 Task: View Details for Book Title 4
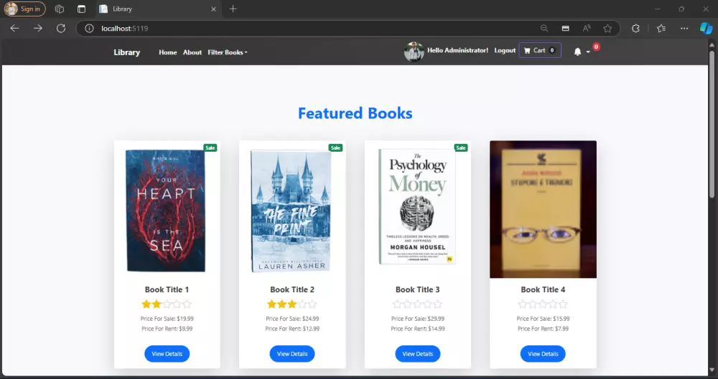click(543, 354)
